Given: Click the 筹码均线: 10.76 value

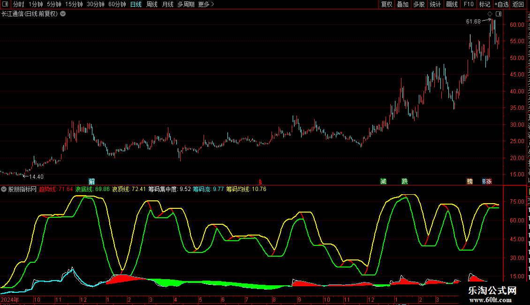Looking at the screenshot, I should [246, 189].
